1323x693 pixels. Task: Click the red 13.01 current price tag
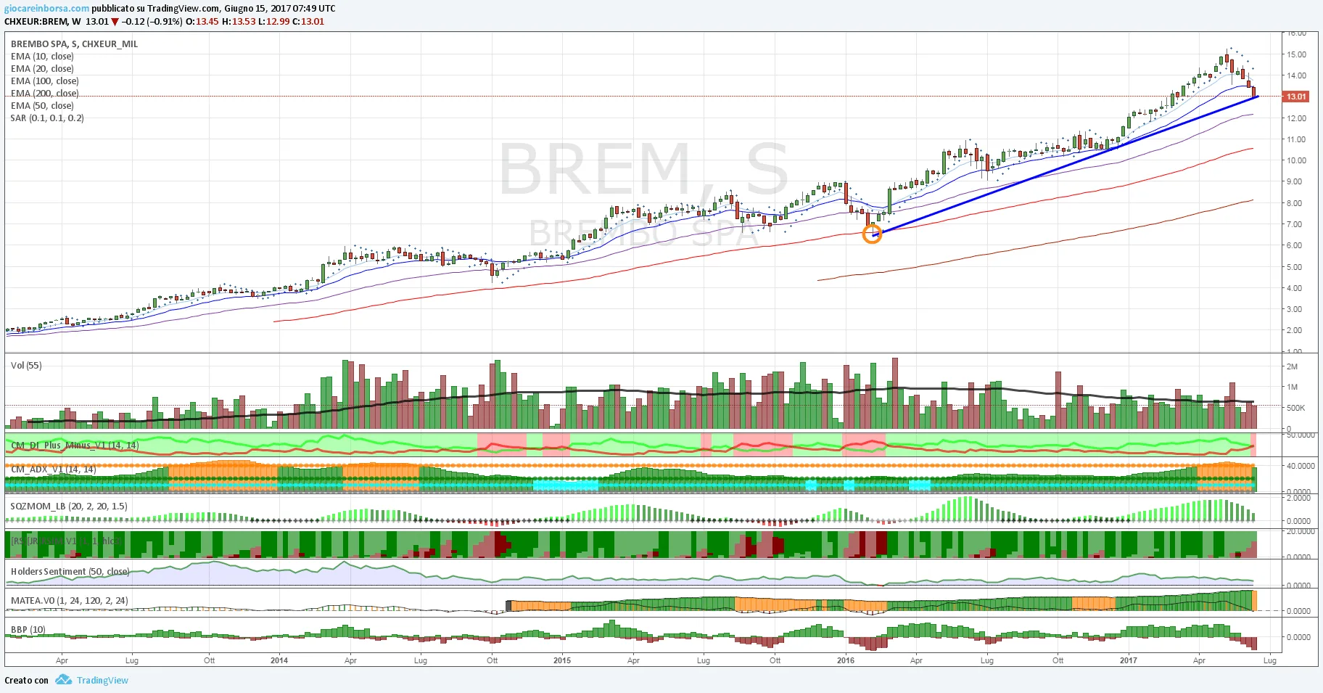(1295, 97)
